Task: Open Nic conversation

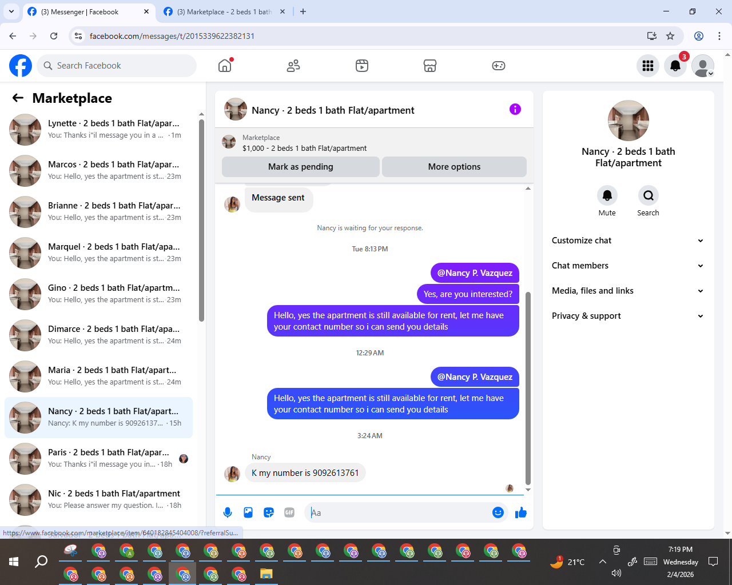Action: pos(98,500)
